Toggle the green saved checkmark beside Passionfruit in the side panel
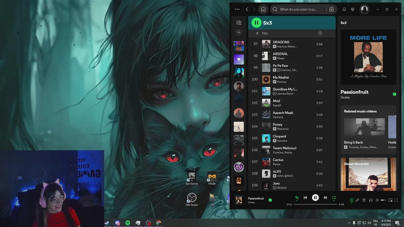This screenshot has height=227, width=404. point(394,94)
